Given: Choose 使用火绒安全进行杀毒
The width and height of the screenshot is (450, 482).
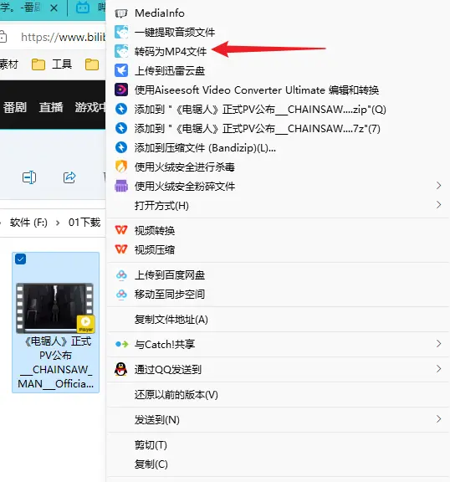Looking at the screenshot, I should [x=278, y=167].
